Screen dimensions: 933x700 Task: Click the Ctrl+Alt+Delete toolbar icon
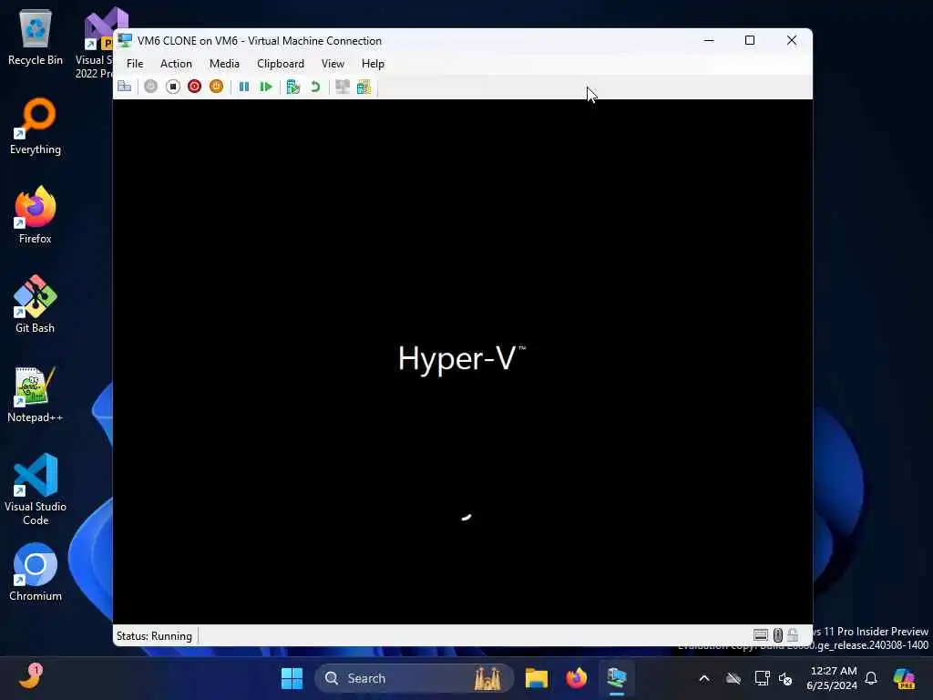point(124,87)
